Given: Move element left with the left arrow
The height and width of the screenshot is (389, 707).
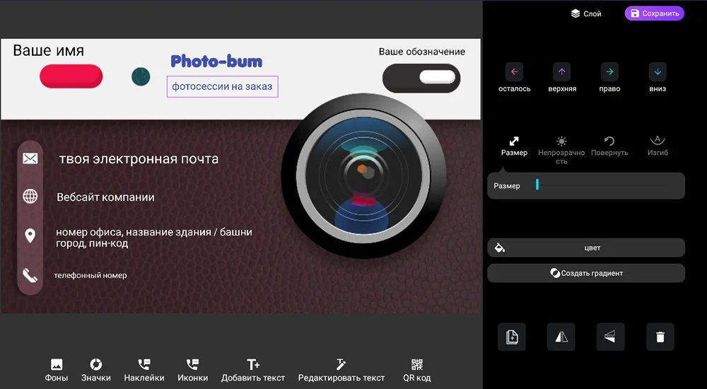Looking at the screenshot, I should 514,71.
